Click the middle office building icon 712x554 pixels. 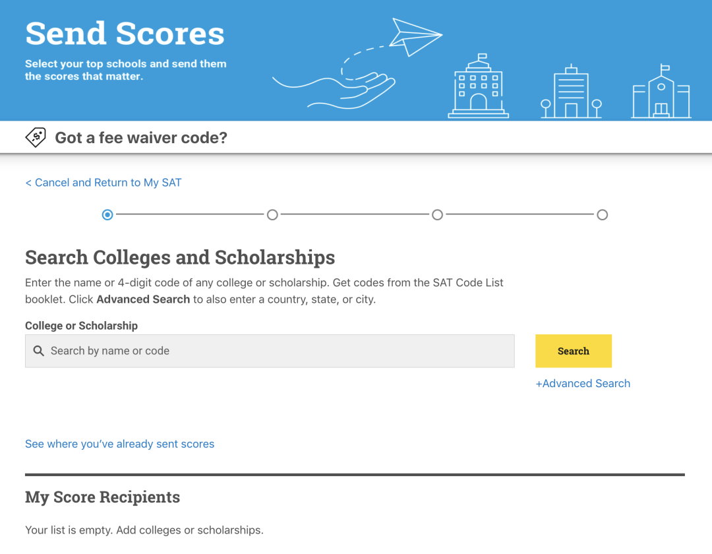[x=571, y=92]
